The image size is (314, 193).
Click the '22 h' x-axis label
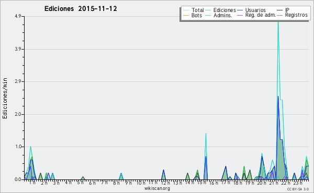click(x=286, y=183)
